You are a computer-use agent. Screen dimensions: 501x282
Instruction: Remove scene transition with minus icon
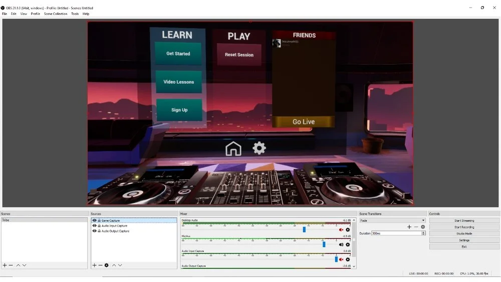click(x=416, y=227)
